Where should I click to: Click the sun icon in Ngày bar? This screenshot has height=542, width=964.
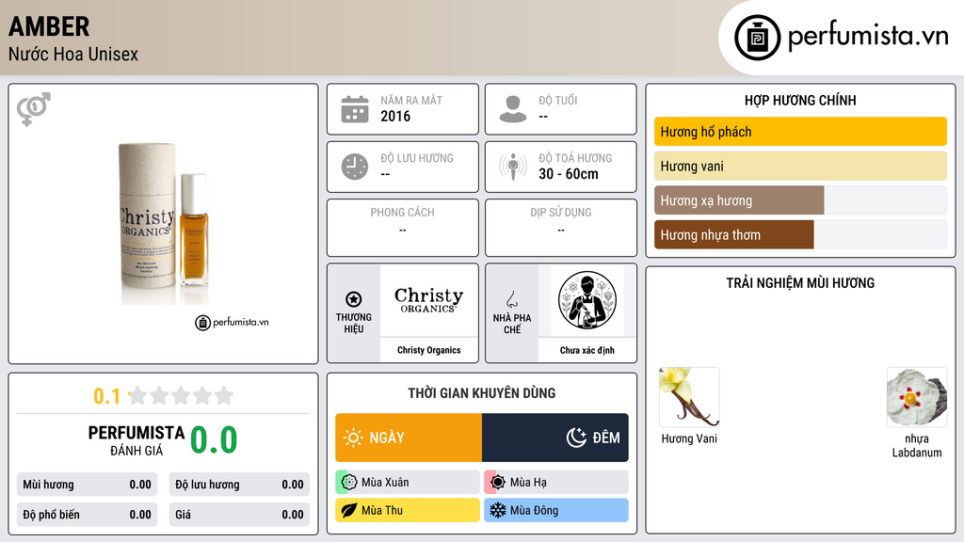pos(353,438)
